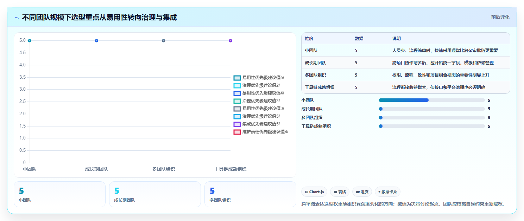Click the 说明 column header
Screen dimensions: 524x221
pyautogui.click(x=397, y=38)
